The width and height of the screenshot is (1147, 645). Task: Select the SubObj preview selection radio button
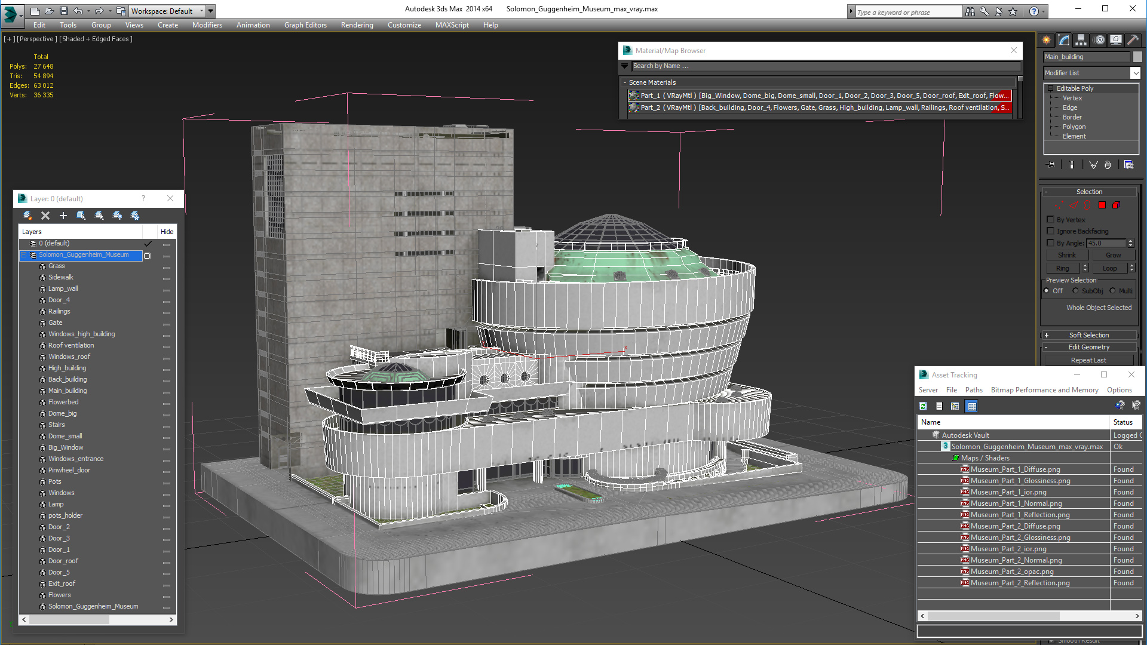[x=1076, y=291]
